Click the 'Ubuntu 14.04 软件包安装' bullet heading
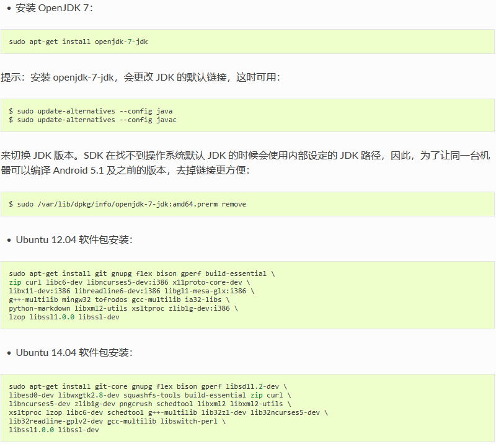This screenshot has height=444, width=496. 74,353
